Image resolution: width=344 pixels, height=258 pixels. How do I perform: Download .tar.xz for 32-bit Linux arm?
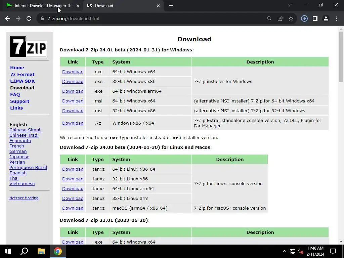73,198
